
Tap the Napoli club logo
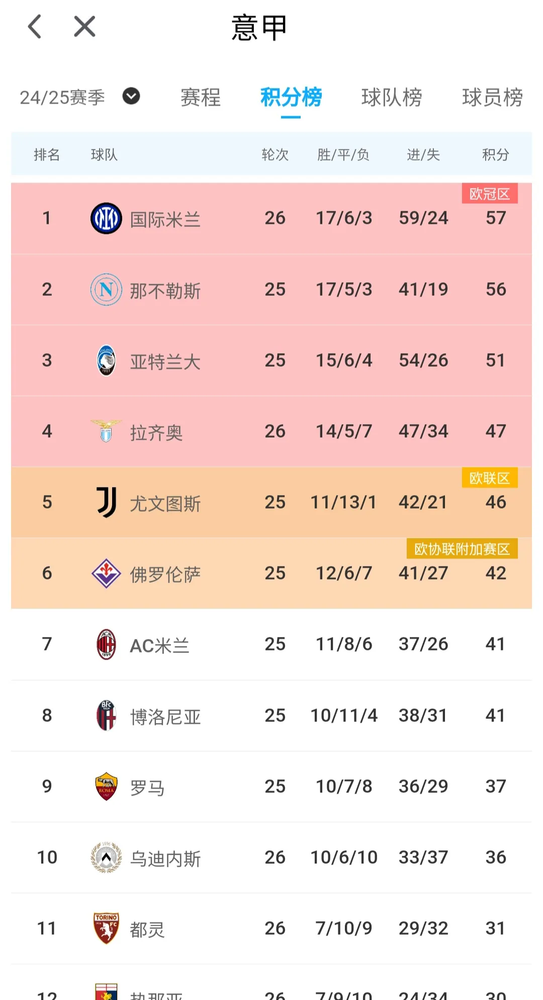pyautogui.click(x=106, y=289)
